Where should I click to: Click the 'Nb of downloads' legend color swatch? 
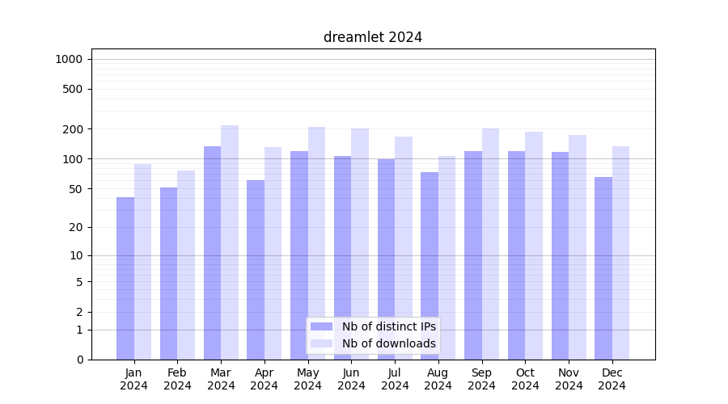point(321,343)
